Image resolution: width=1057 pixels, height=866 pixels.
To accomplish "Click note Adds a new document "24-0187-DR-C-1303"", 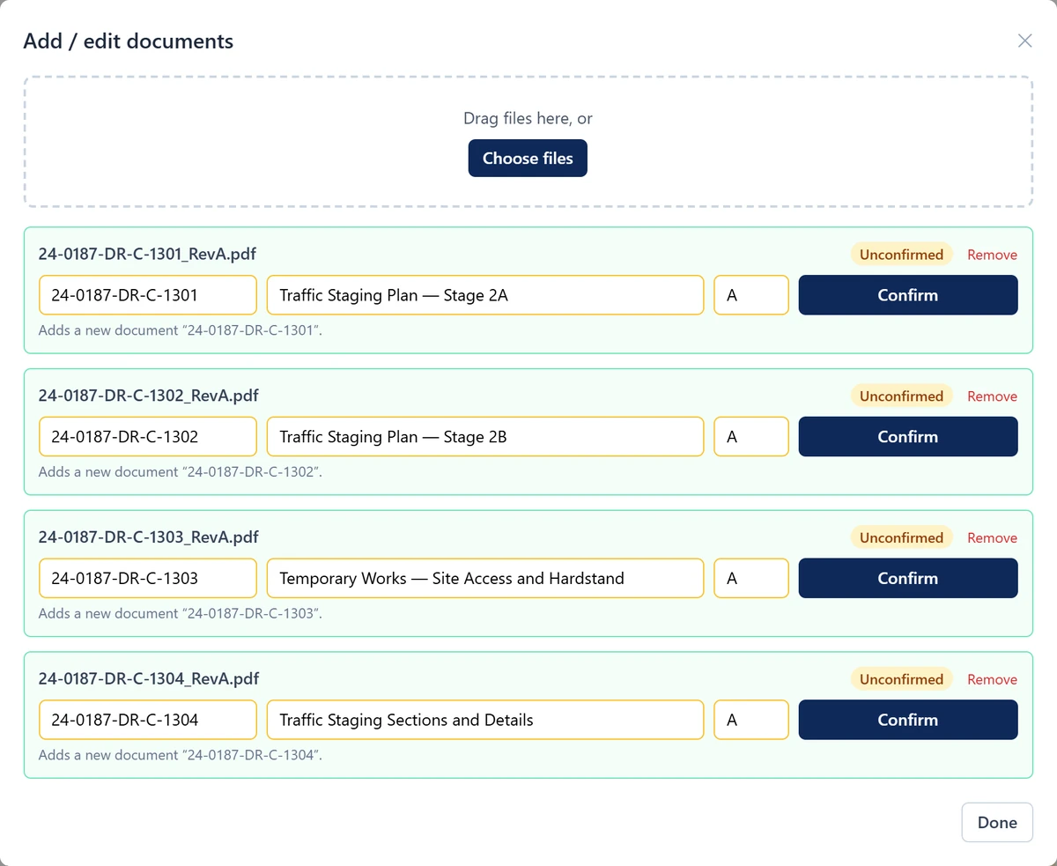I will pyautogui.click(x=181, y=614).
